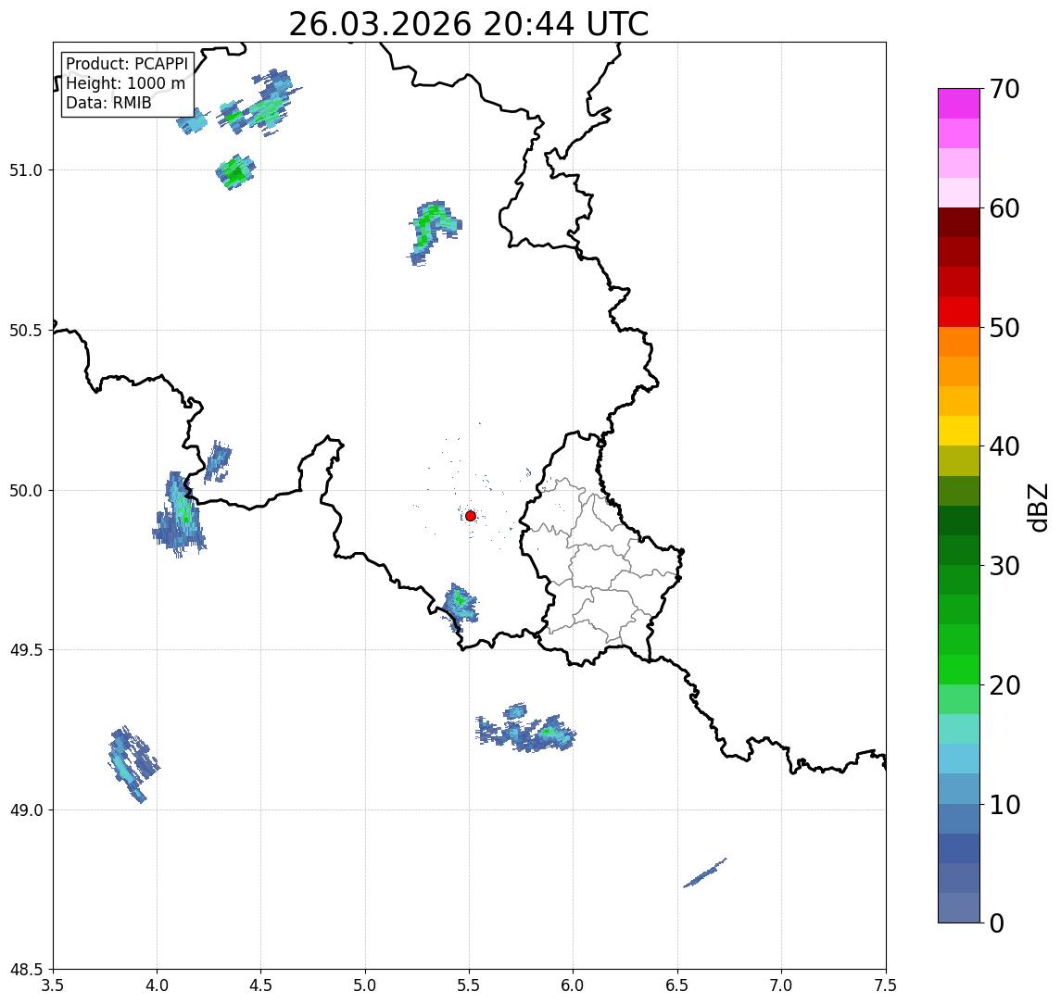This screenshot has width=1061, height=1004.
Task: Click the latitude label 49.5
Action: click(25, 650)
